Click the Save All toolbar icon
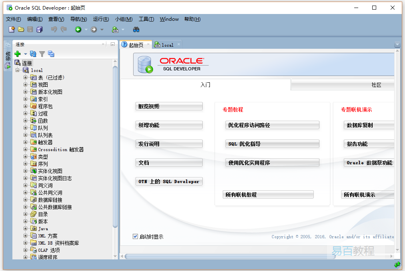This screenshot has width=405, height=271. coord(39,29)
